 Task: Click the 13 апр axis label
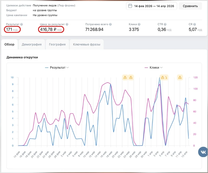[184, 154]
